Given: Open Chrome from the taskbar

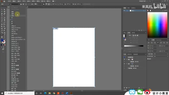Looking at the screenshot, I should 54,93.
